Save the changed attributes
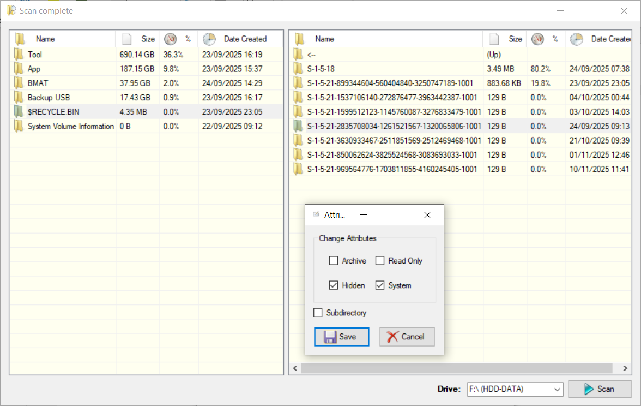 (342, 337)
